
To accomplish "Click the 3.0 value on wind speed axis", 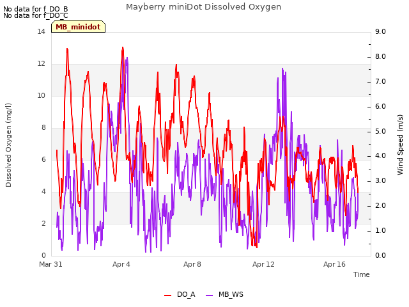I will (381, 180).
